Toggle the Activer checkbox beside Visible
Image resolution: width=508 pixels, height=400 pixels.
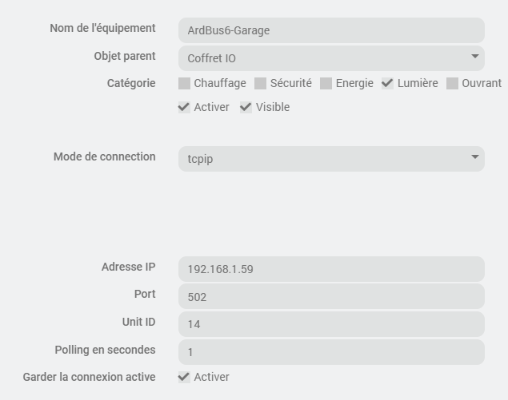[185, 107]
